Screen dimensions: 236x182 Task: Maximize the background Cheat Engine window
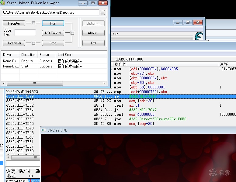coord(188,22)
